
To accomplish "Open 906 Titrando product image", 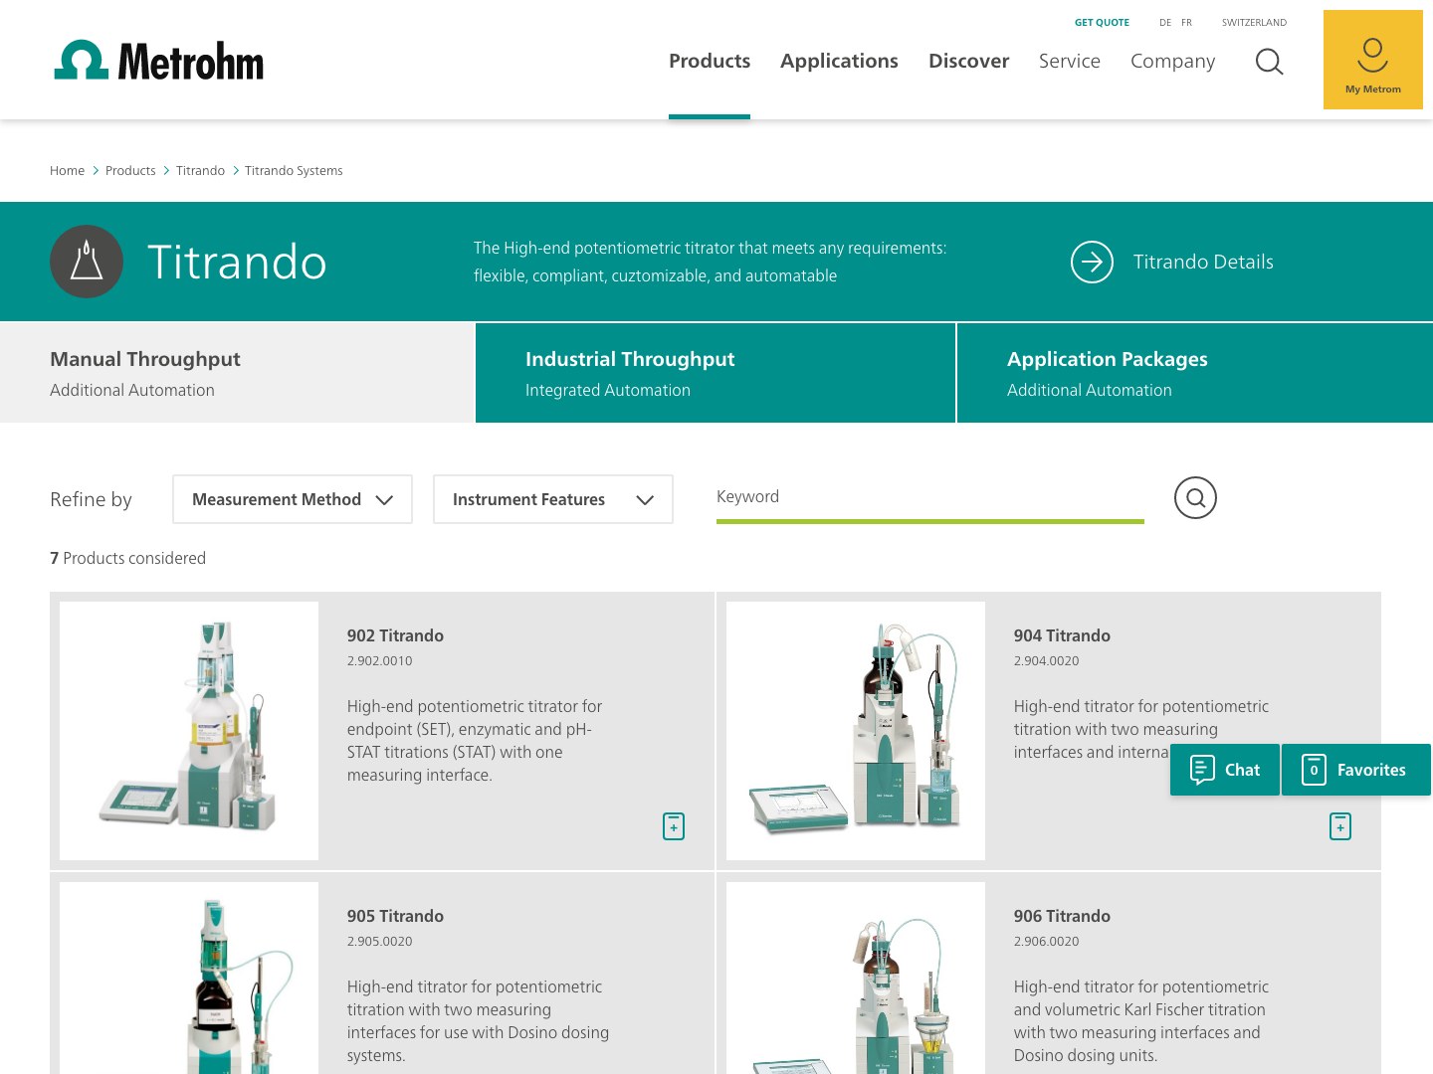I will (x=856, y=978).
